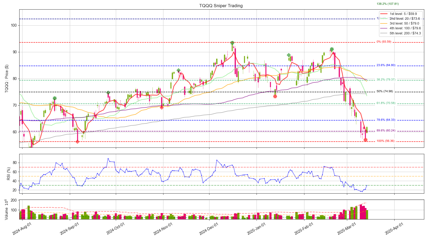Click the green diamond marker in August near 72
Viewport: 428px width, 240px height.
click(x=55, y=98)
